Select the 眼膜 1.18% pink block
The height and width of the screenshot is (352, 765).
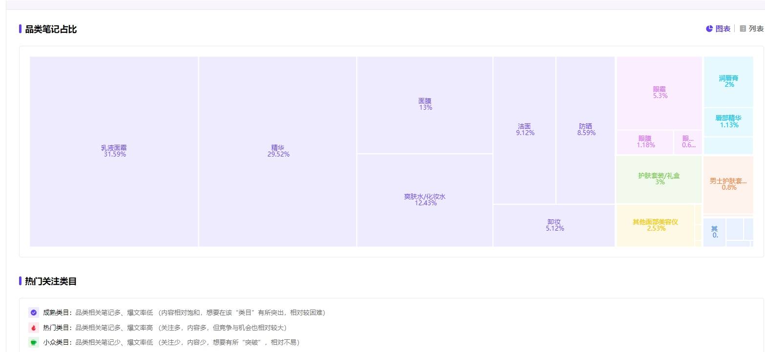pos(645,142)
